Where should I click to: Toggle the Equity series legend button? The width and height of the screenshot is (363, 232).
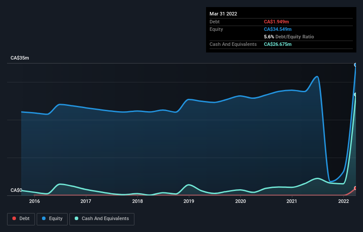click(x=52, y=219)
